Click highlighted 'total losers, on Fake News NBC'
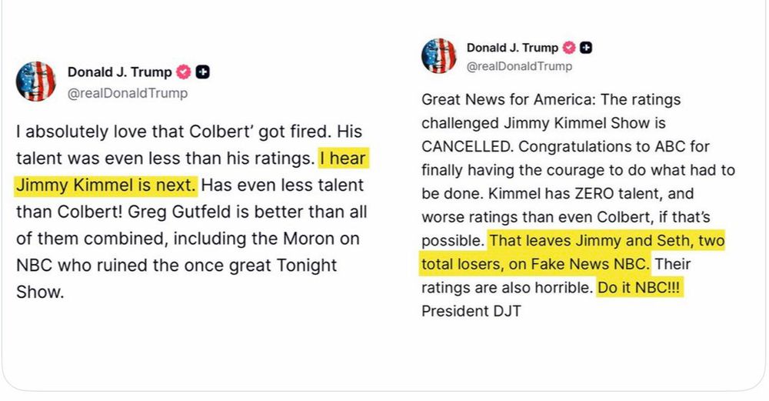Viewport: 769px width, 401px height. [x=534, y=264]
